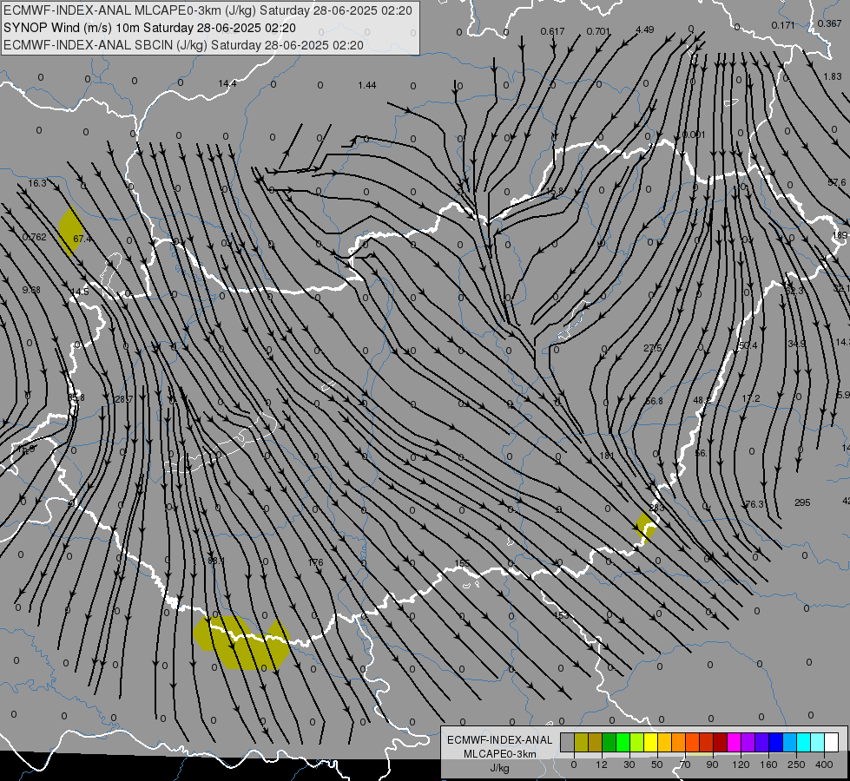Click the map value 56.8
Screen dimensions: 850x781
tap(655, 401)
